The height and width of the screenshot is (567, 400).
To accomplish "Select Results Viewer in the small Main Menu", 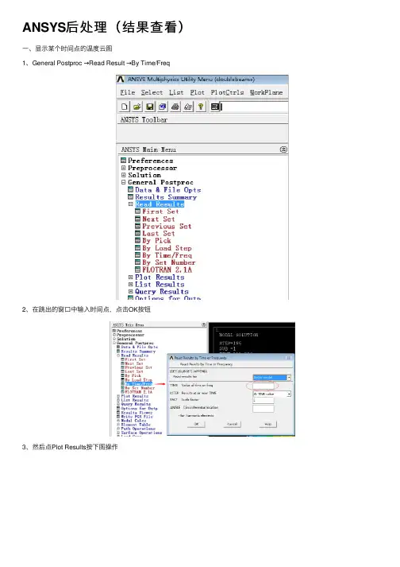I will (137, 413).
